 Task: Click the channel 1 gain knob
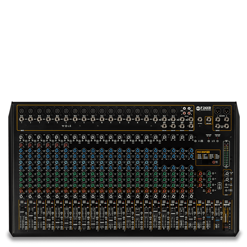point(21,138)
